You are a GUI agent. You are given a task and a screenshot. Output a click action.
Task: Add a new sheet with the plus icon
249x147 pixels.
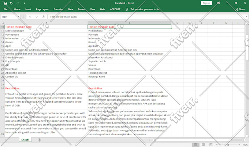[39, 140]
